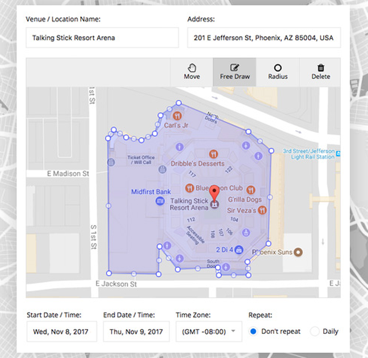Click the North Doors label
The height and width of the screenshot is (358, 368).
tap(212, 117)
